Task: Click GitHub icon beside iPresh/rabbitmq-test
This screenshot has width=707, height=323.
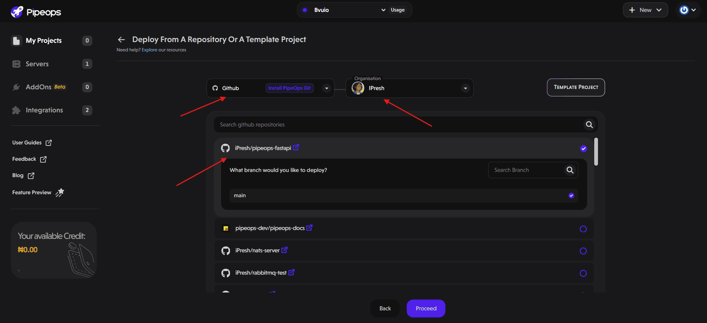Action: (225, 273)
